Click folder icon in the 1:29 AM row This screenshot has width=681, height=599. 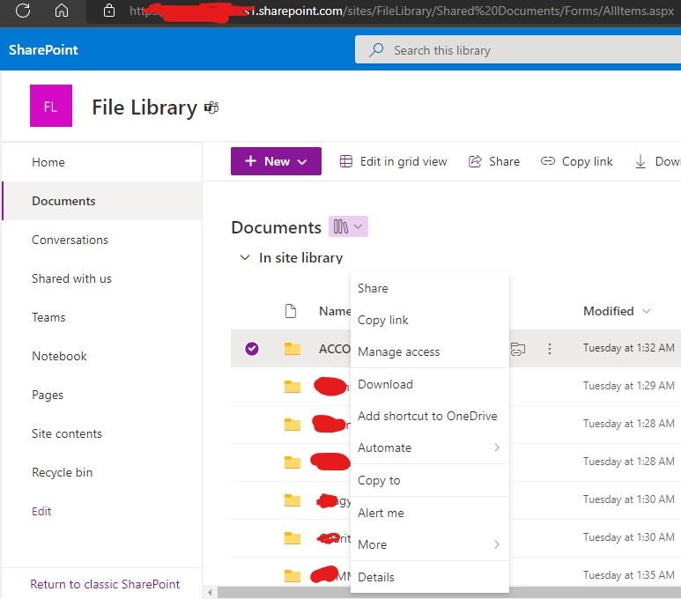tap(292, 386)
